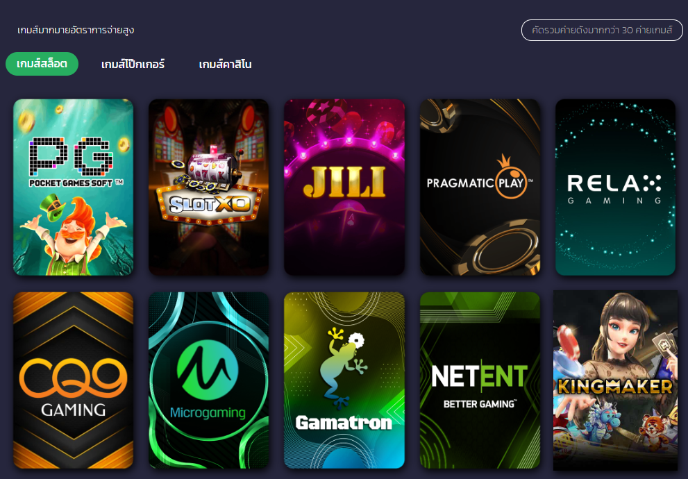688x479 pixels.
Task: Switch to the เกมส์สล็อต tab
Action: pyautogui.click(x=42, y=64)
